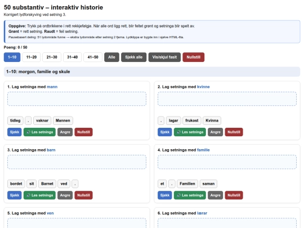Select the word tile frukost
Image resolution: width=304 pixels, height=228 pixels.
tap(192, 120)
